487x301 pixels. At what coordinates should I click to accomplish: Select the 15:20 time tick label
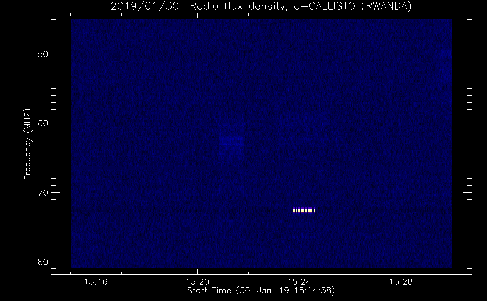click(x=197, y=282)
